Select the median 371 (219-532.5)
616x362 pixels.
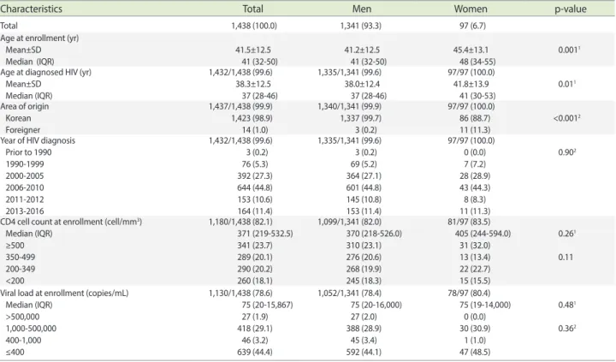click(264, 234)
